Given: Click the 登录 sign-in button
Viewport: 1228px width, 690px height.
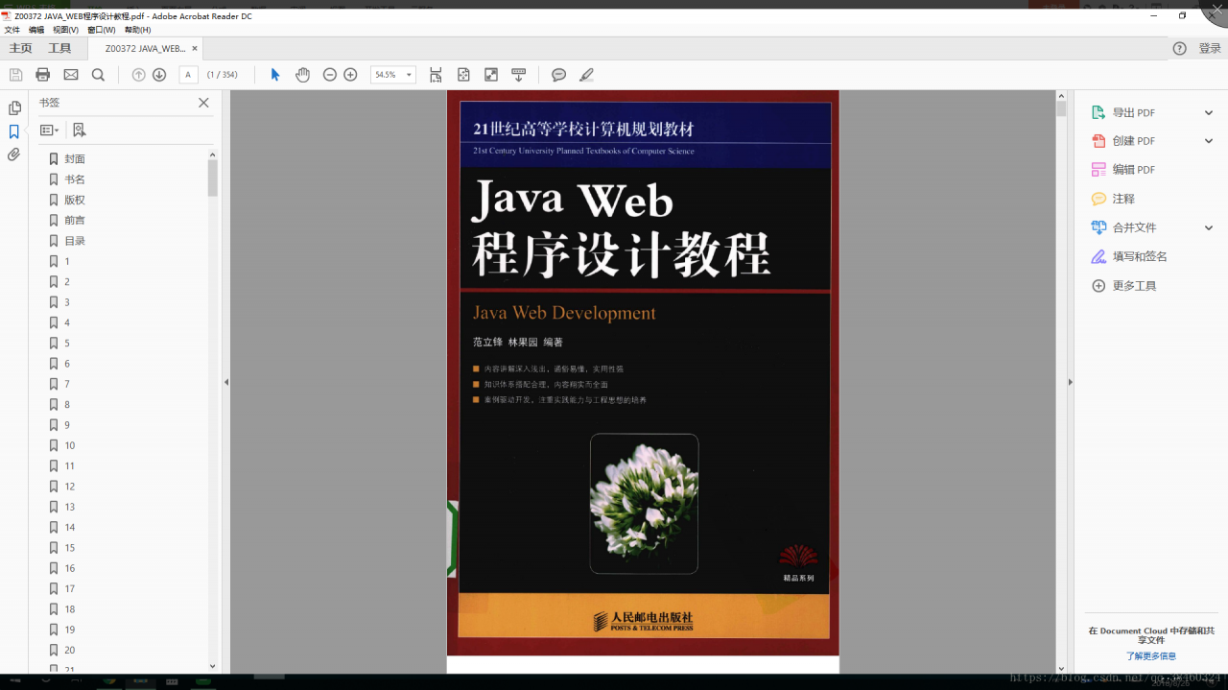Looking at the screenshot, I should [x=1210, y=48].
